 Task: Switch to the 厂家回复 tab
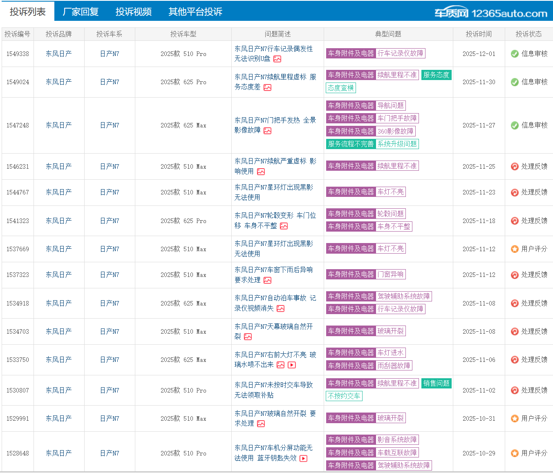(81, 12)
